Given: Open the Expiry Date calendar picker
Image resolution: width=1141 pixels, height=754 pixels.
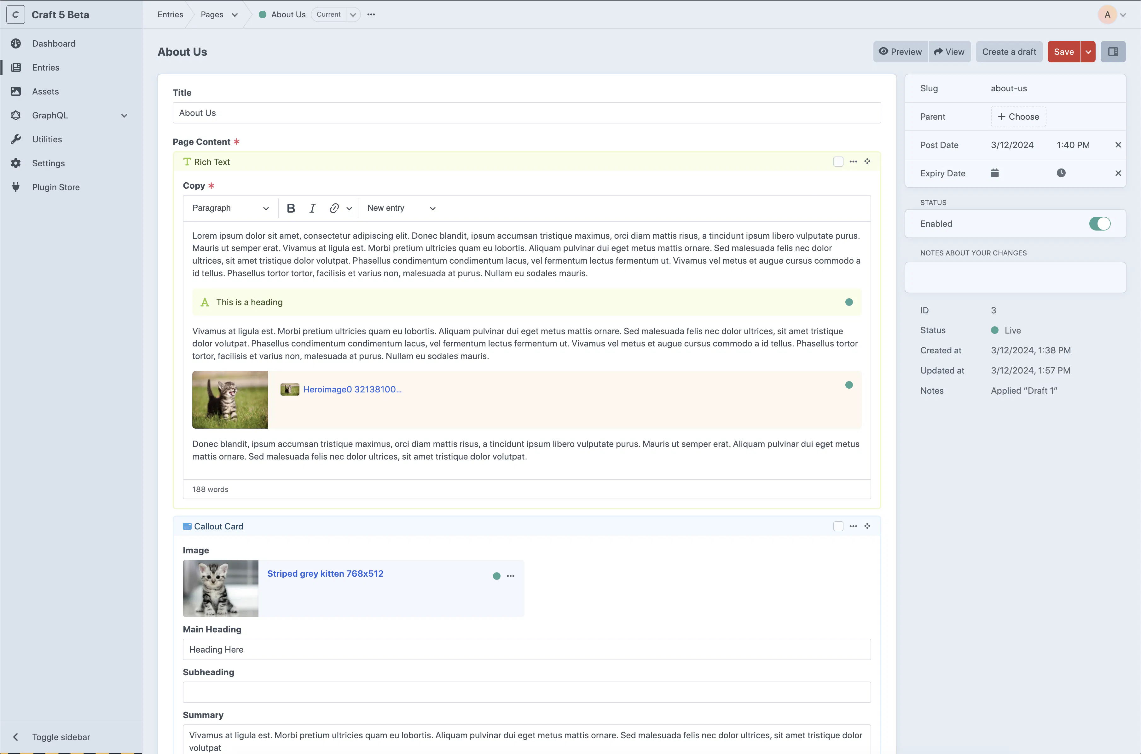Looking at the screenshot, I should [x=995, y=173].
